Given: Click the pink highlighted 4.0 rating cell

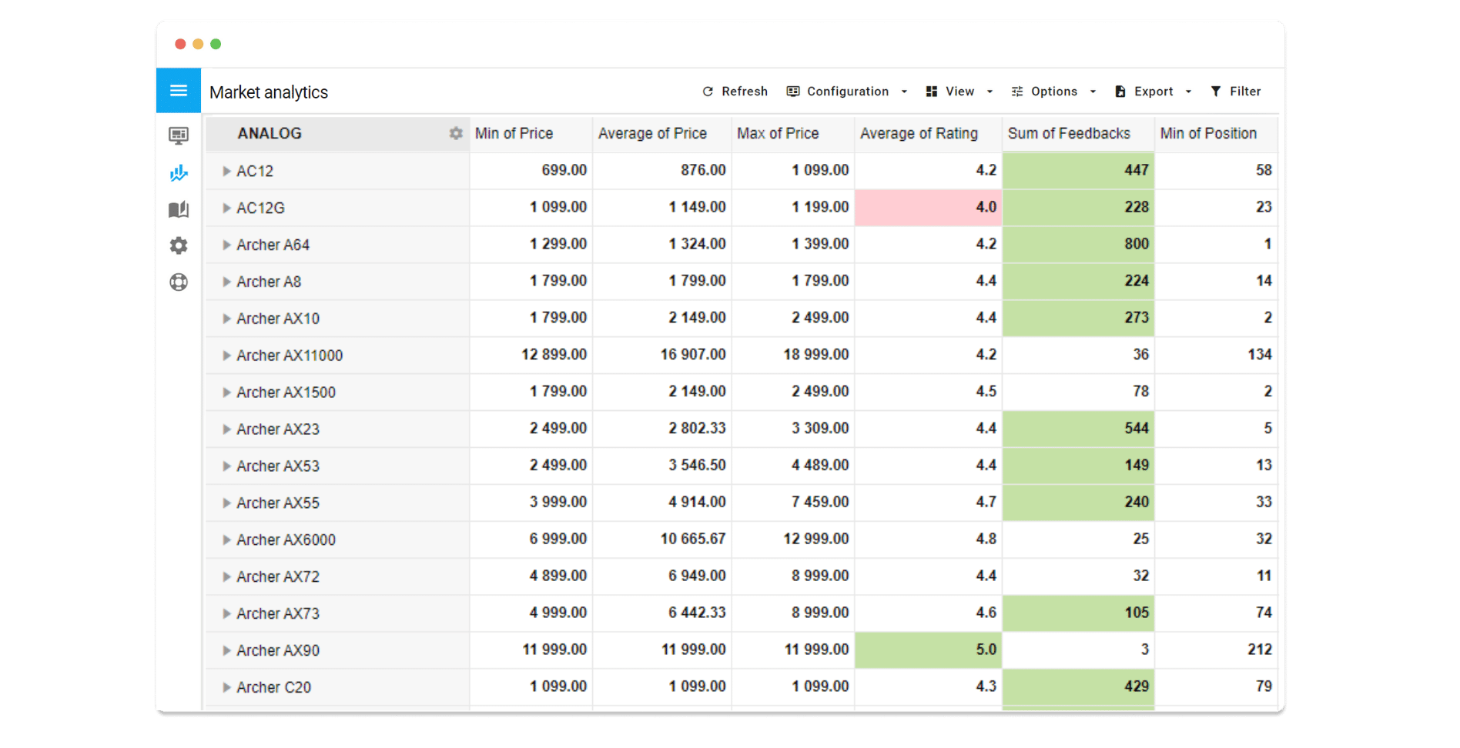Looking at the screenshot, I should 928,207.
